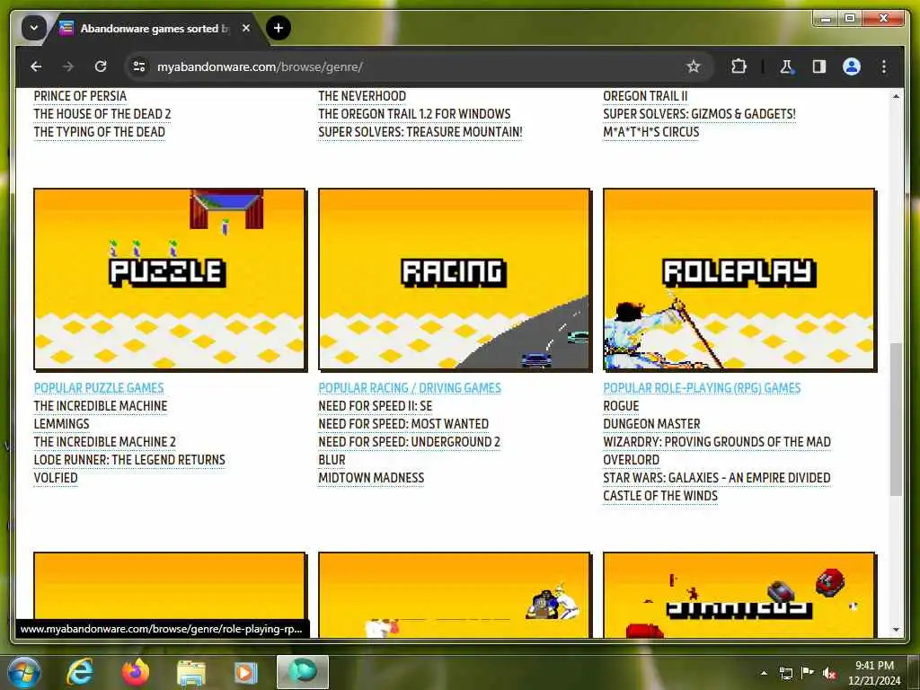Open the Lemmings game link
This screenshot has height=690, width=920.
click(x=62, y=424)
